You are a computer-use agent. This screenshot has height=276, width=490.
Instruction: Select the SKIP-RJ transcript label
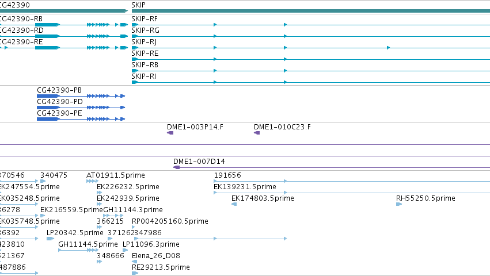pos(144,42)
